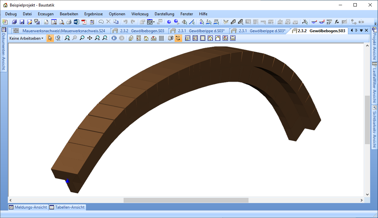378x218 pixels.
Task: Click the blue back arrow view button
Action: 114,38
